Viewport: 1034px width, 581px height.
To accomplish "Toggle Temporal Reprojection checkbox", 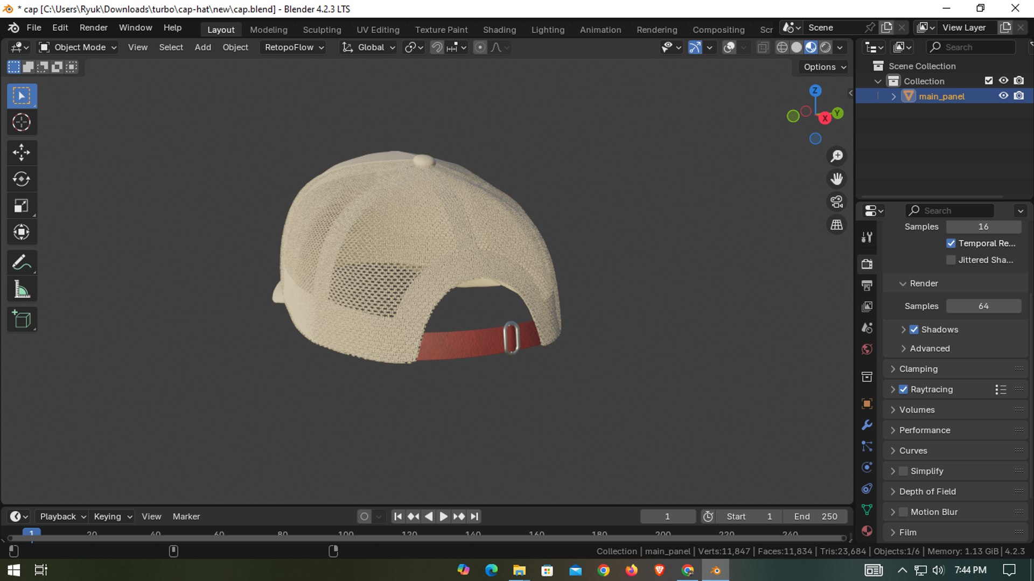I will coord(951,243).
